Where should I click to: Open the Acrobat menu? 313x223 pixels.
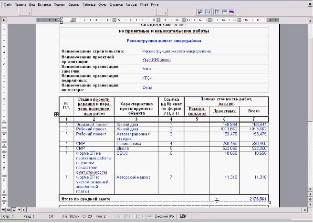[x=131, y=4]
